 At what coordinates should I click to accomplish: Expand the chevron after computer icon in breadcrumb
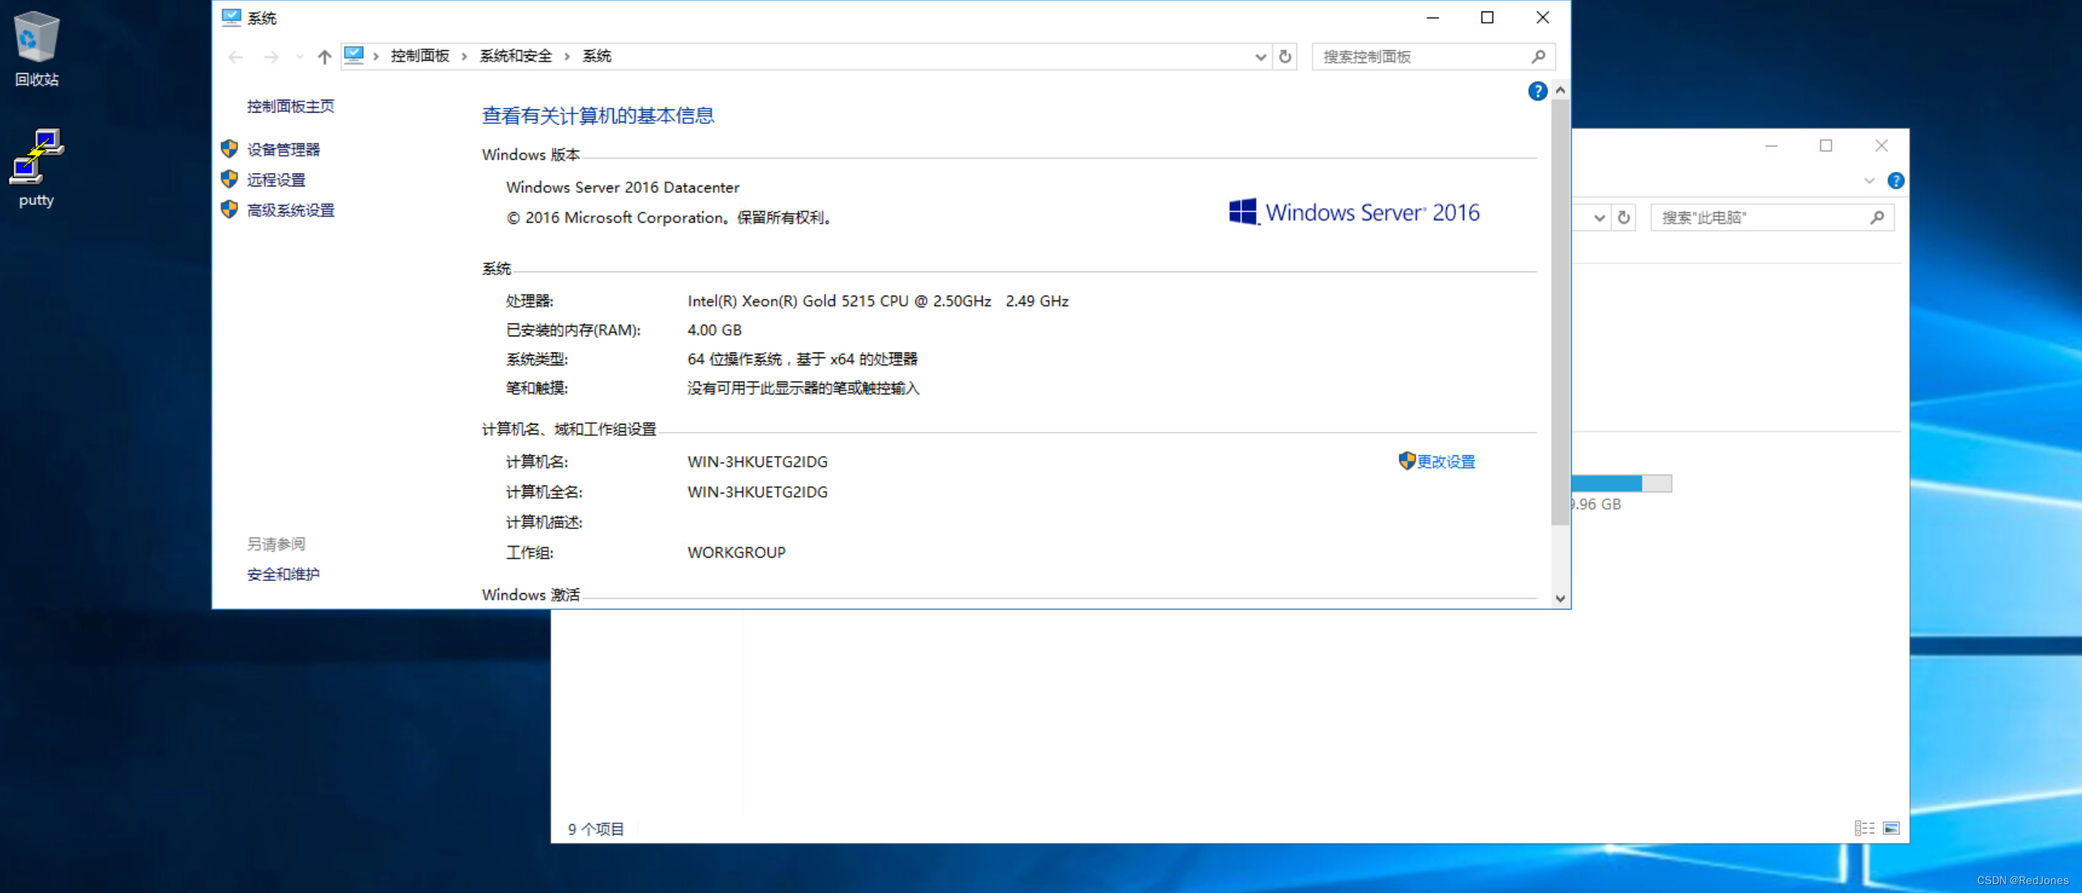[x=376, y=56]
